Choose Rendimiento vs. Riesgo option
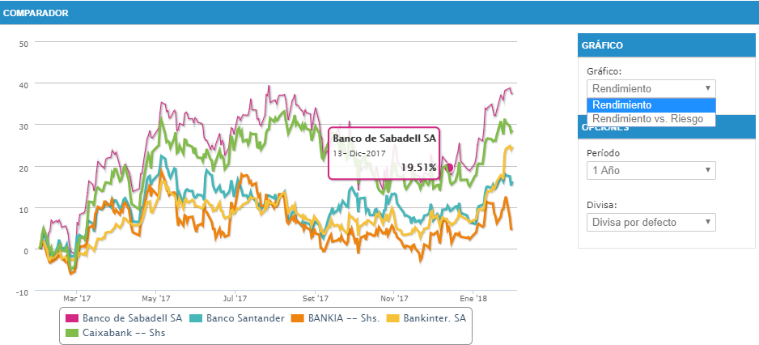Viewport: 759px width, 345px height. point(651,119)
